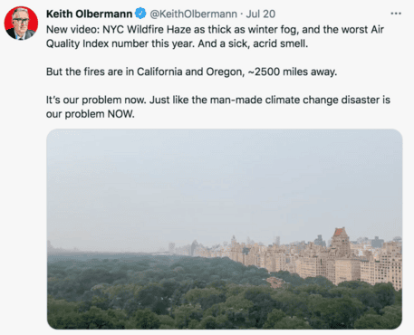Image resolution: width=414 pixels, height=335 pixels.
Task: Click the 'New video: NYC Wildfire Haze' line
Action: [215, 30]
